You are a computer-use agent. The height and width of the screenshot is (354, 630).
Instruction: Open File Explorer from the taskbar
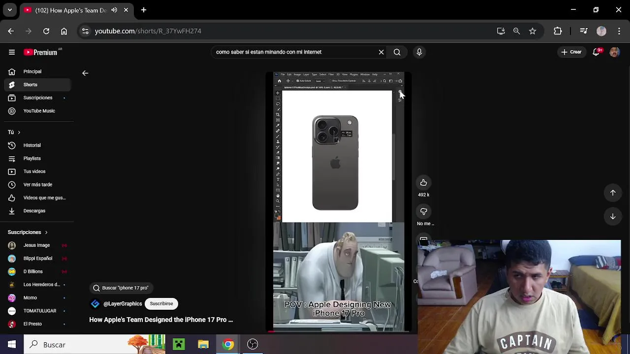point(203,345)
